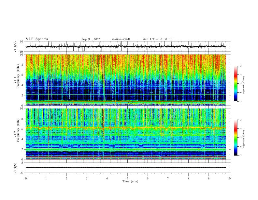Select the date text "Sep. 9 , 2025"
Screen dimensions: 258x200
[x=91, y=39]
